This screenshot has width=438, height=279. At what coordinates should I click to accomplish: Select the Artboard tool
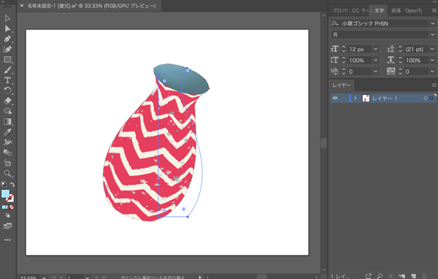point(7,163)
